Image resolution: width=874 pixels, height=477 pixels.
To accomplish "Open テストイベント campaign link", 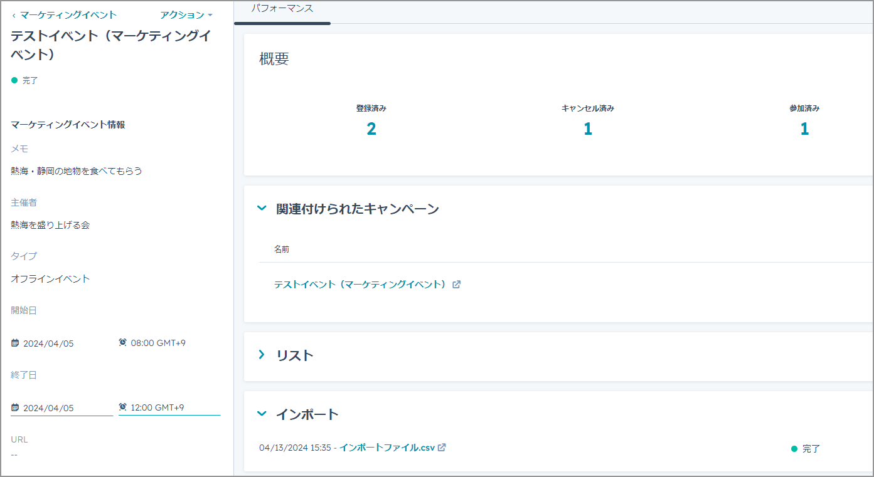I will (x=360, y=285).
